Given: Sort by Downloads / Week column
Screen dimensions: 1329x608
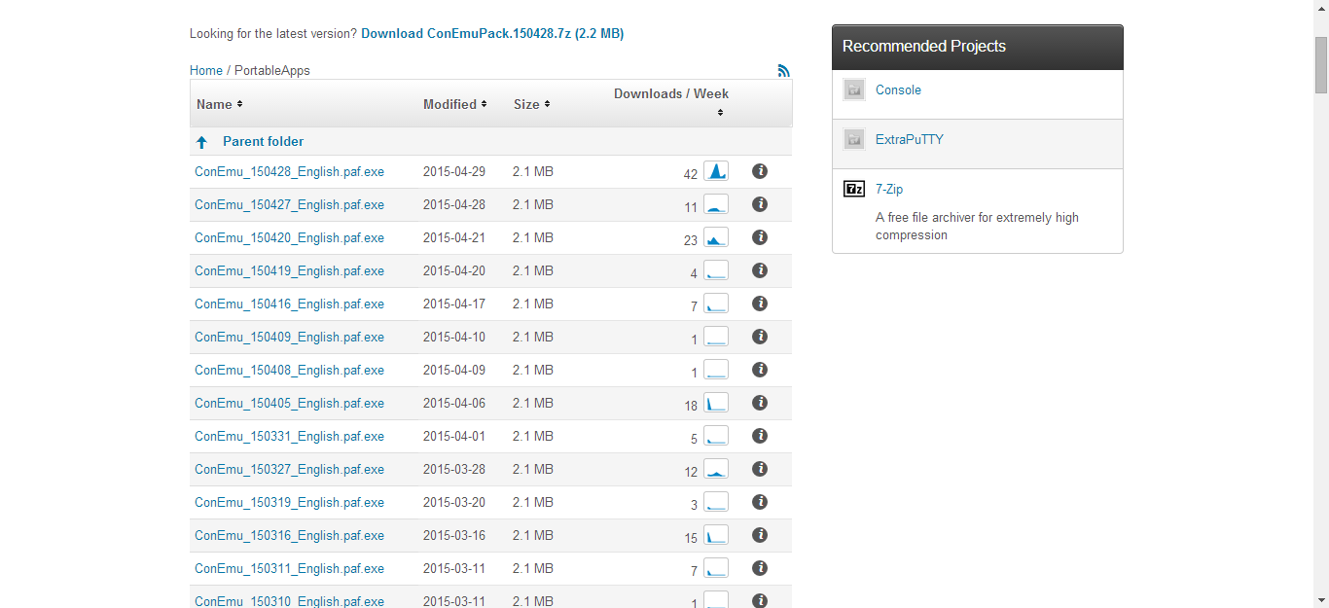Looking at the screenshot, I should 671,102.
